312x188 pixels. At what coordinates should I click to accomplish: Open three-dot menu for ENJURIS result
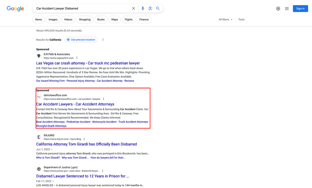pos(84,139)
